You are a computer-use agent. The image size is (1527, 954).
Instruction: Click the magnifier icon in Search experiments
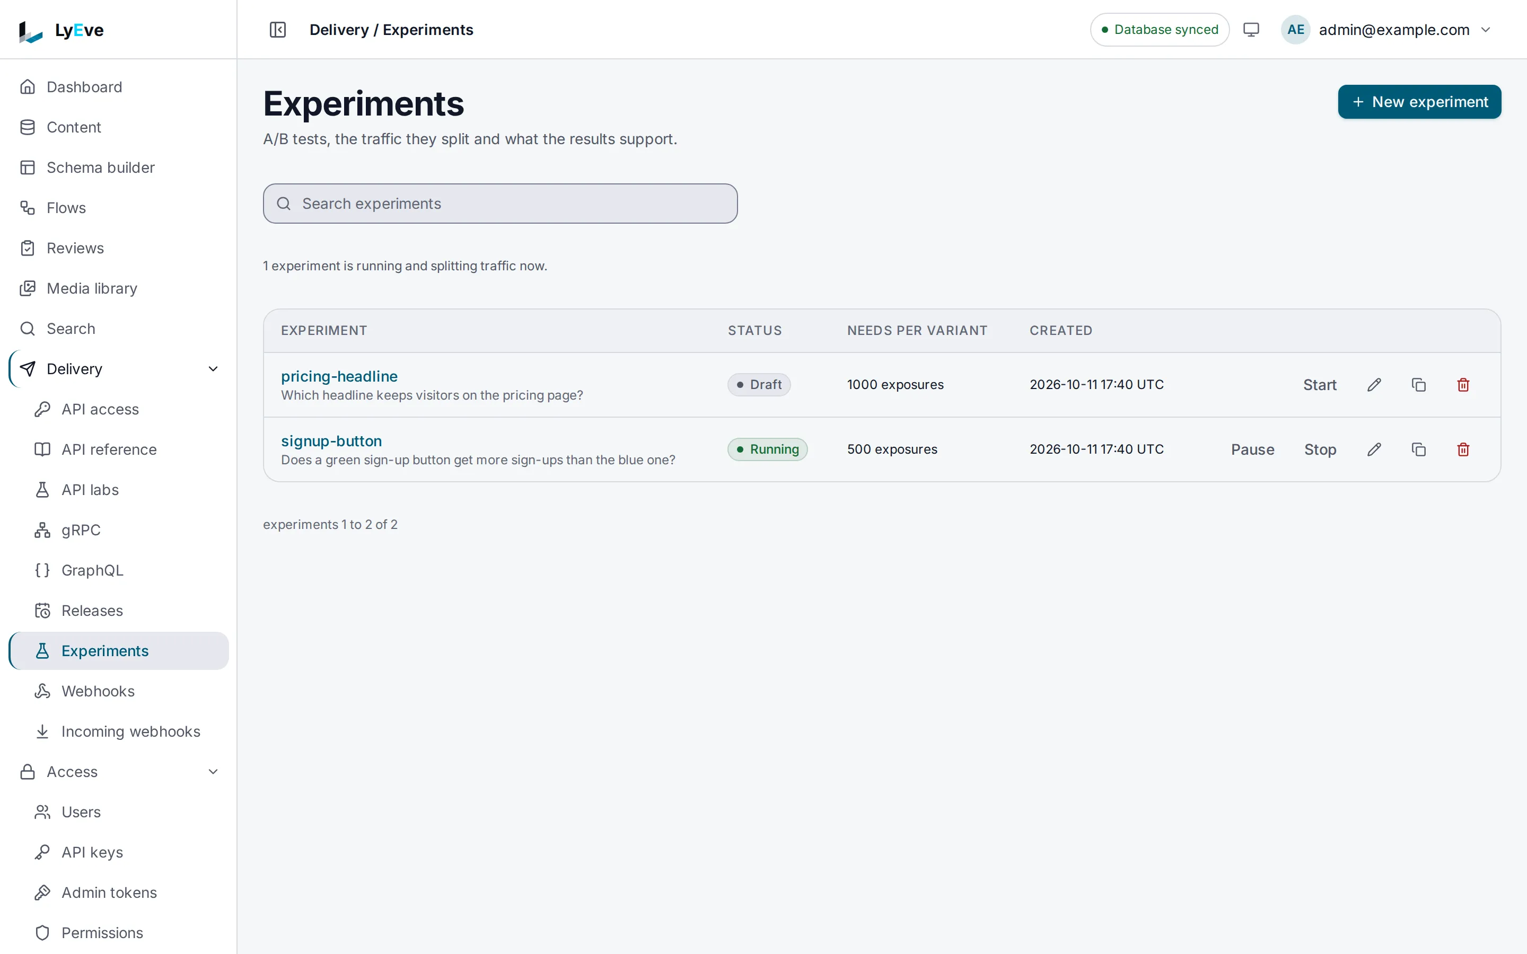[284, 204]
